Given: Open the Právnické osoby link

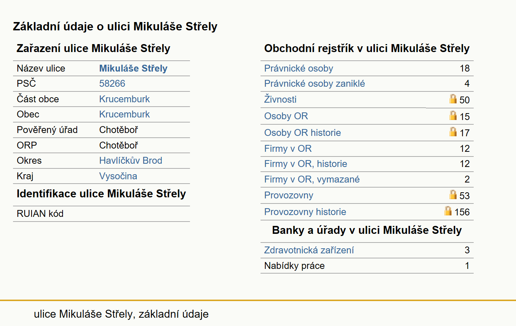Looking at the screenshot, I should pyautogui.click(x=299, y=68).
